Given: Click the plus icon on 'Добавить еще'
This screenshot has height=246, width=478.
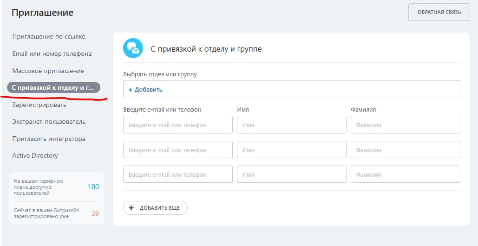Looking at the screenshot, I should [x=131, y=208].
